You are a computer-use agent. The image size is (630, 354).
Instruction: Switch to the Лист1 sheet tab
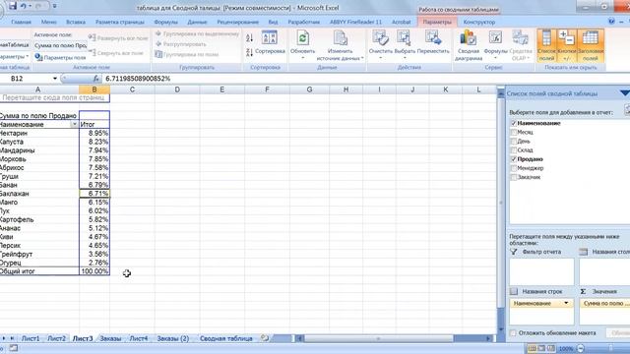click(31, 338)
